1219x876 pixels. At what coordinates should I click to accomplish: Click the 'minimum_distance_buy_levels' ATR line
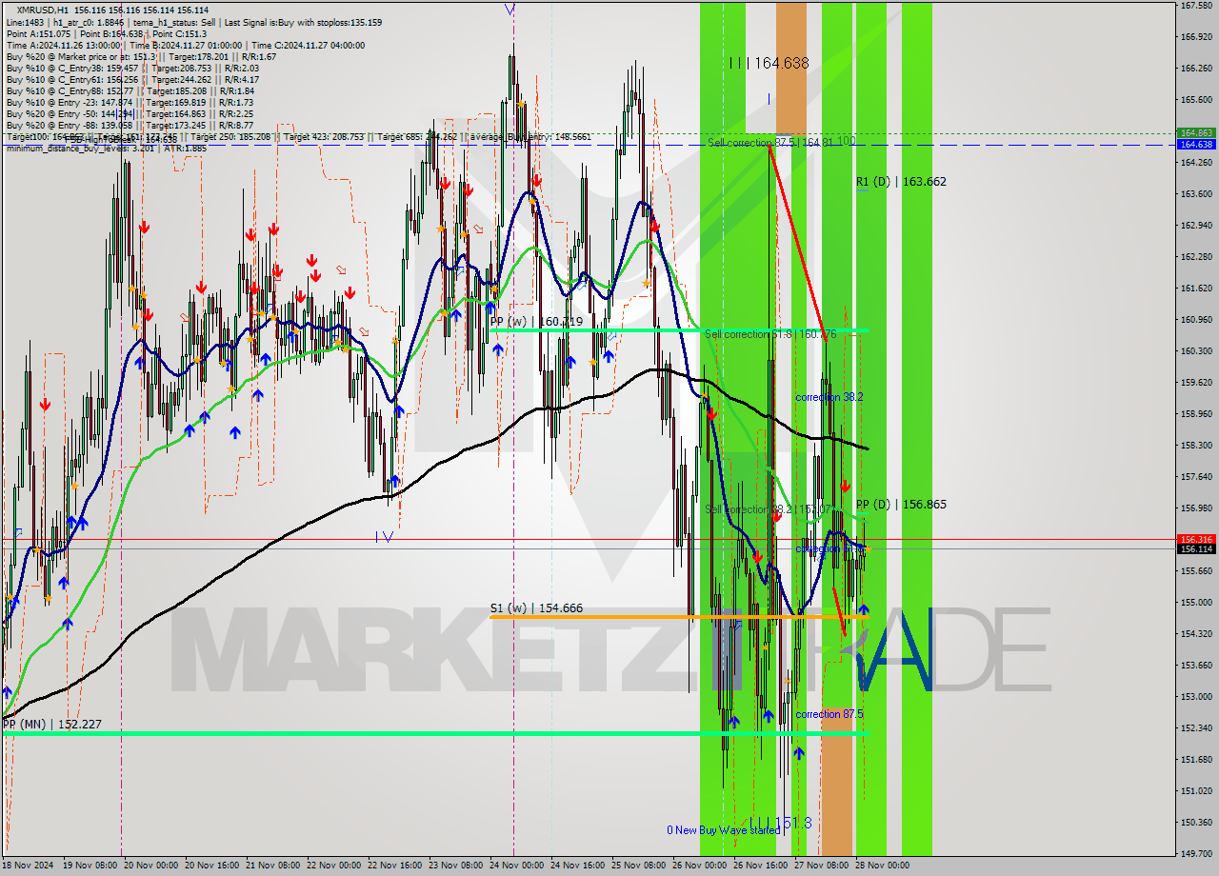pyautogui.click(x=106, y=148)
